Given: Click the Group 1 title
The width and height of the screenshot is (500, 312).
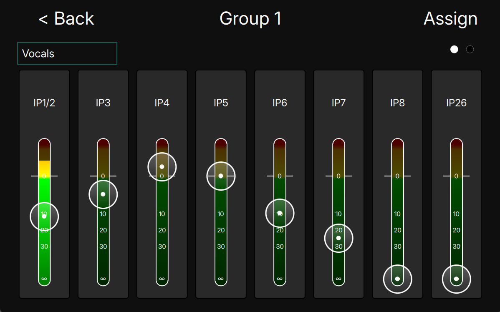Looking at the screenshot, I should point(250,19).
